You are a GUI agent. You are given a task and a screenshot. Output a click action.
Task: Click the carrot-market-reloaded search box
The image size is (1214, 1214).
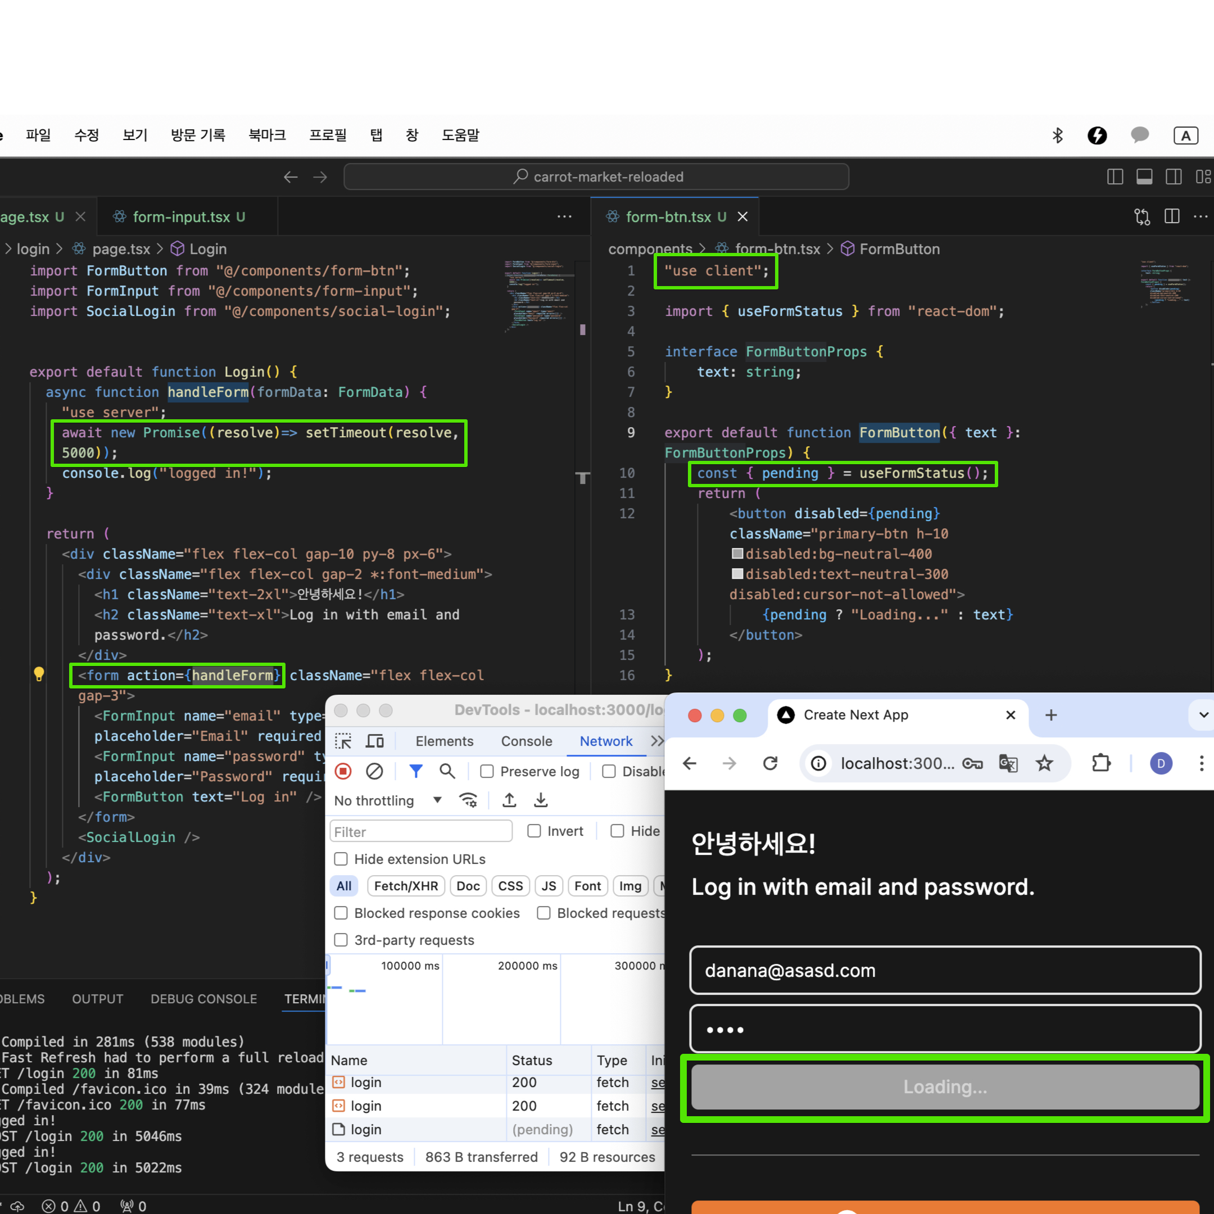point(596,177)
